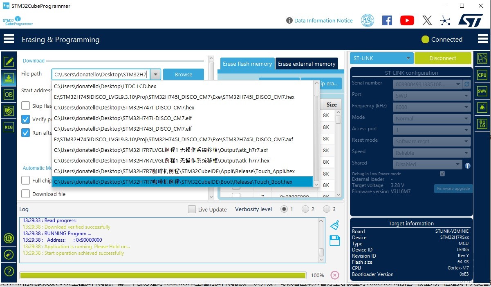The image size is (491, 287).
Task: Toggle Run after programming checkbox
Action: tap(25, 133)
